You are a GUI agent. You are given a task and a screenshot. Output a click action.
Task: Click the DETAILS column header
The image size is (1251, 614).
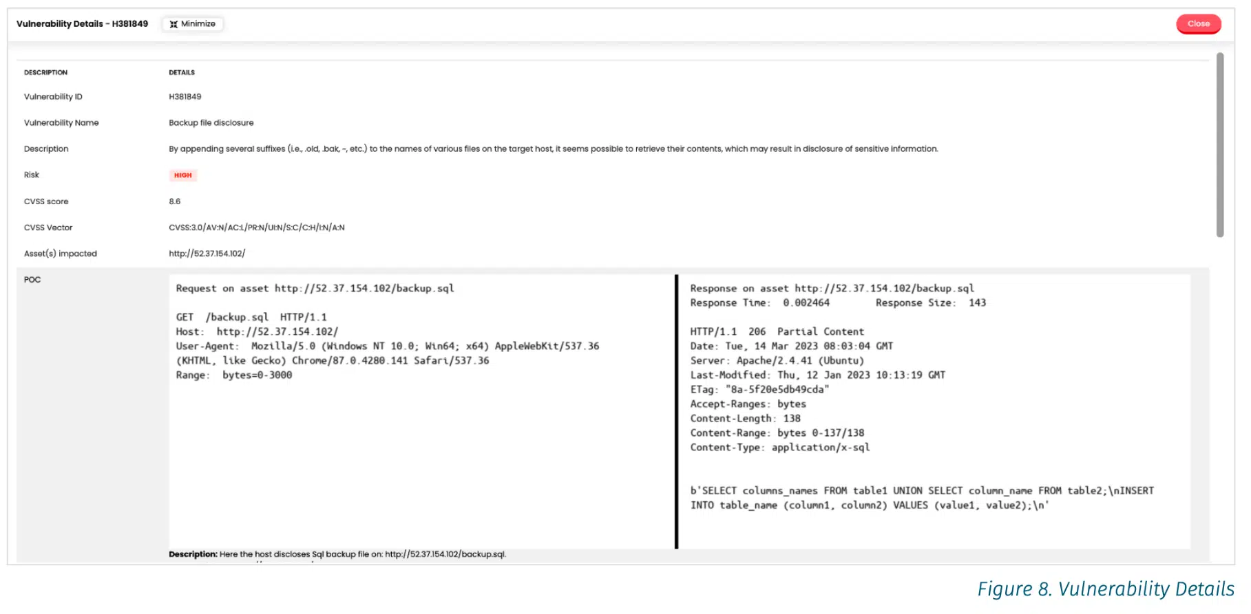tap(182, 72)
